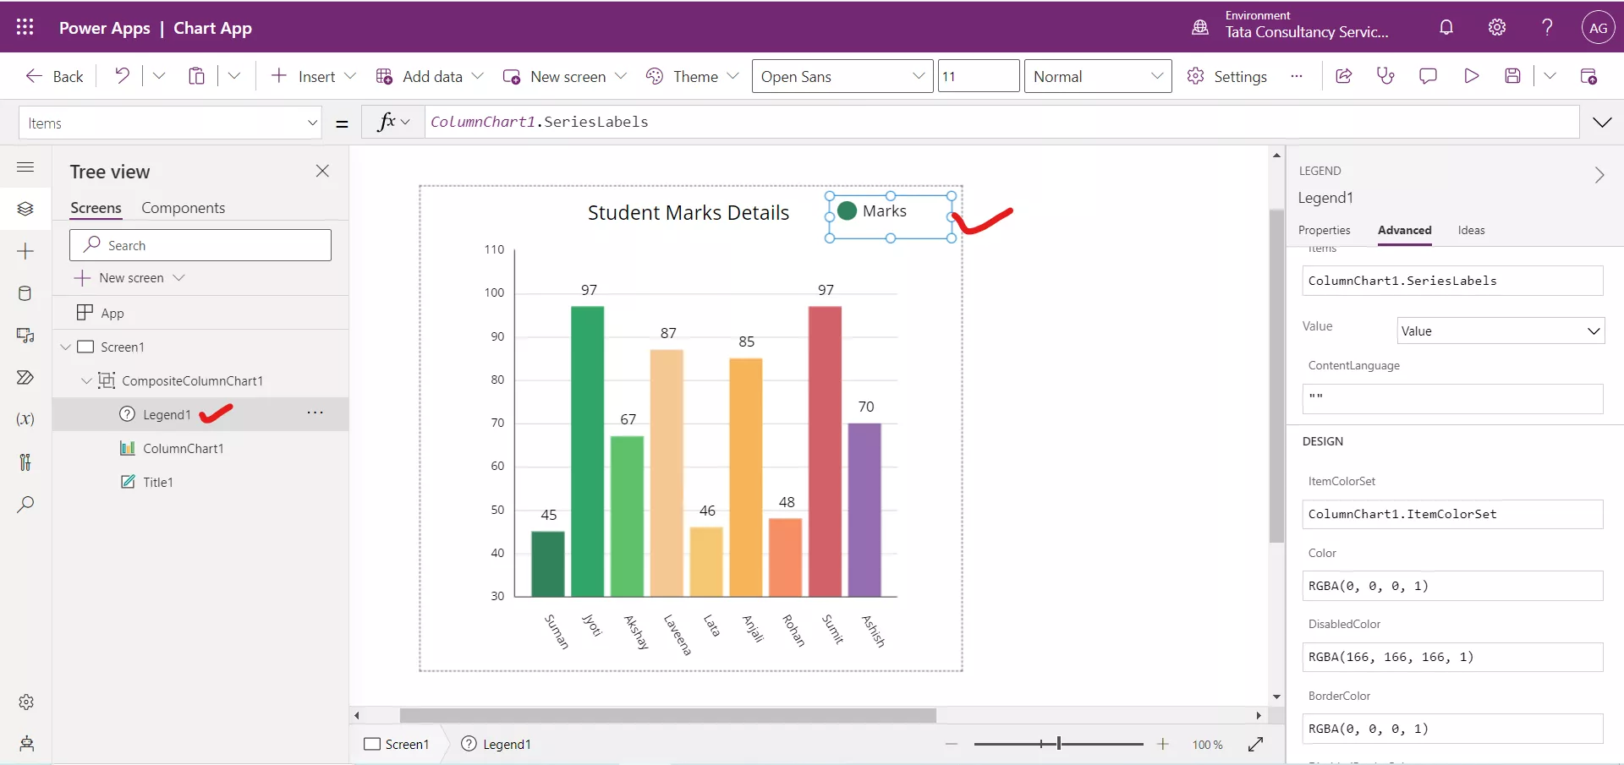Open the Variables panel

click(25, 420)
